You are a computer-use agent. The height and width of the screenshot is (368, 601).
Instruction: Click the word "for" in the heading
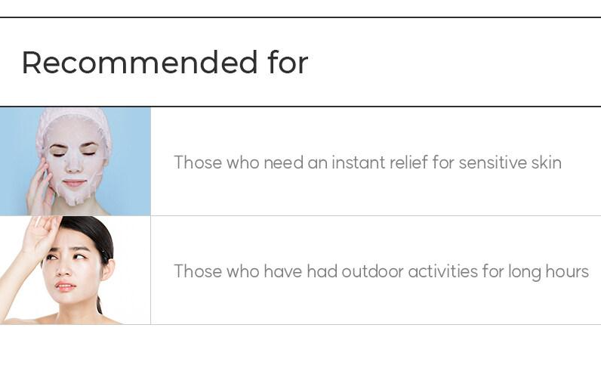[288, 62]
